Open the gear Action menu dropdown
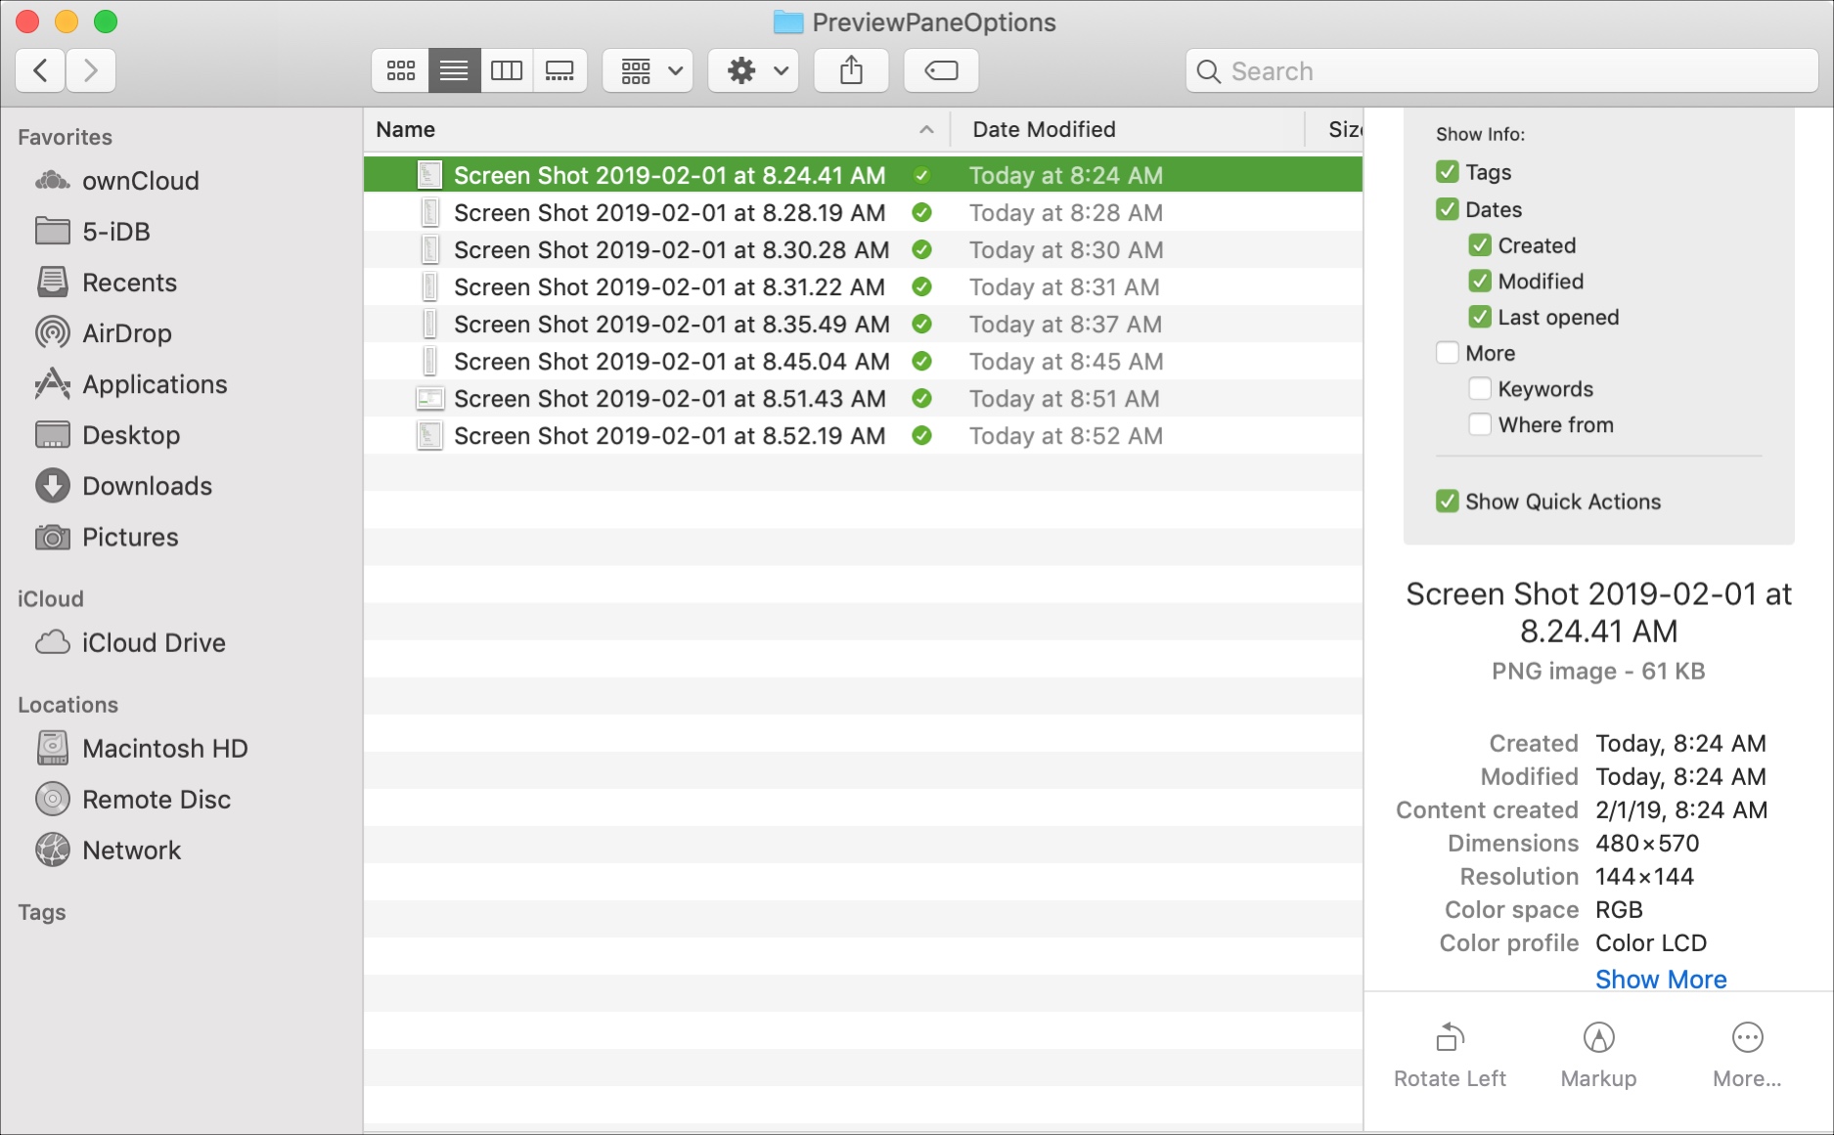Screen dimensions: 1834x1135 pyautogui.click(x=753, y=70)
